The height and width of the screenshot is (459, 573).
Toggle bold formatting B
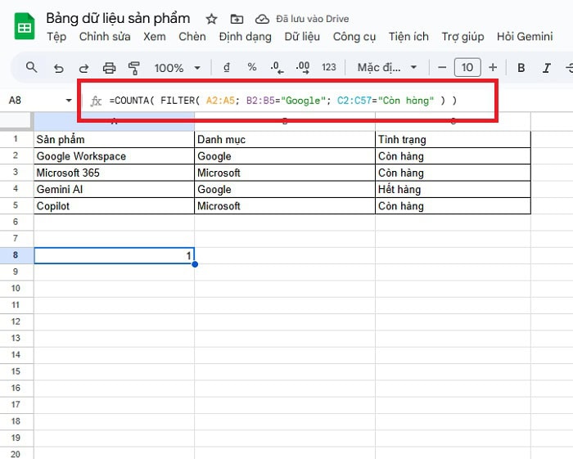[x=521, y=68]
